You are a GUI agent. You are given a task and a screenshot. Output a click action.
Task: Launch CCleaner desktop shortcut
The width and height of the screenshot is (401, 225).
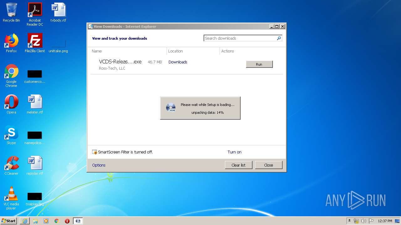pyautogui.click(x=11, y=166)
